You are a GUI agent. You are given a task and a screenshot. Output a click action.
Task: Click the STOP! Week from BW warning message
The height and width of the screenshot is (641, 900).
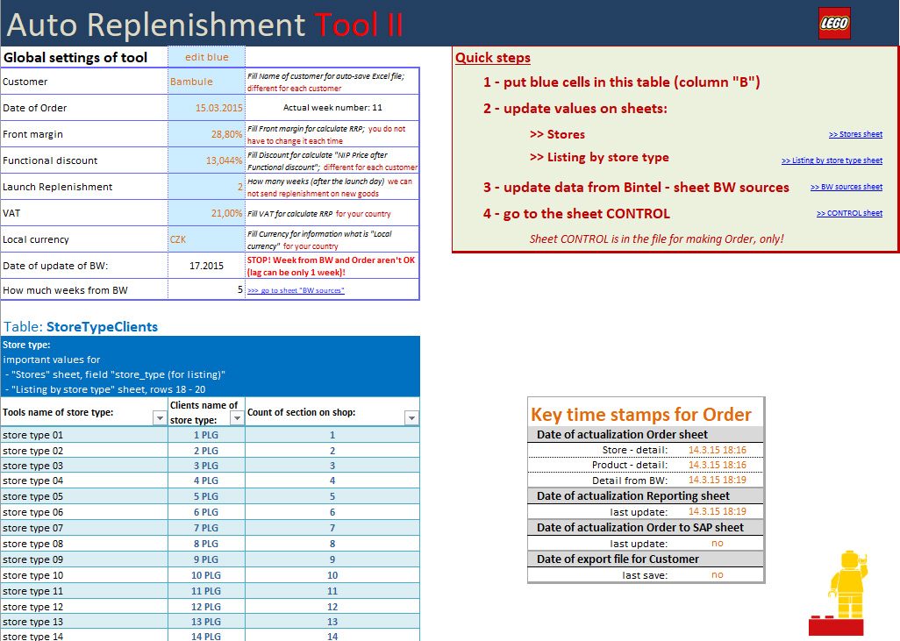point(332,267)
